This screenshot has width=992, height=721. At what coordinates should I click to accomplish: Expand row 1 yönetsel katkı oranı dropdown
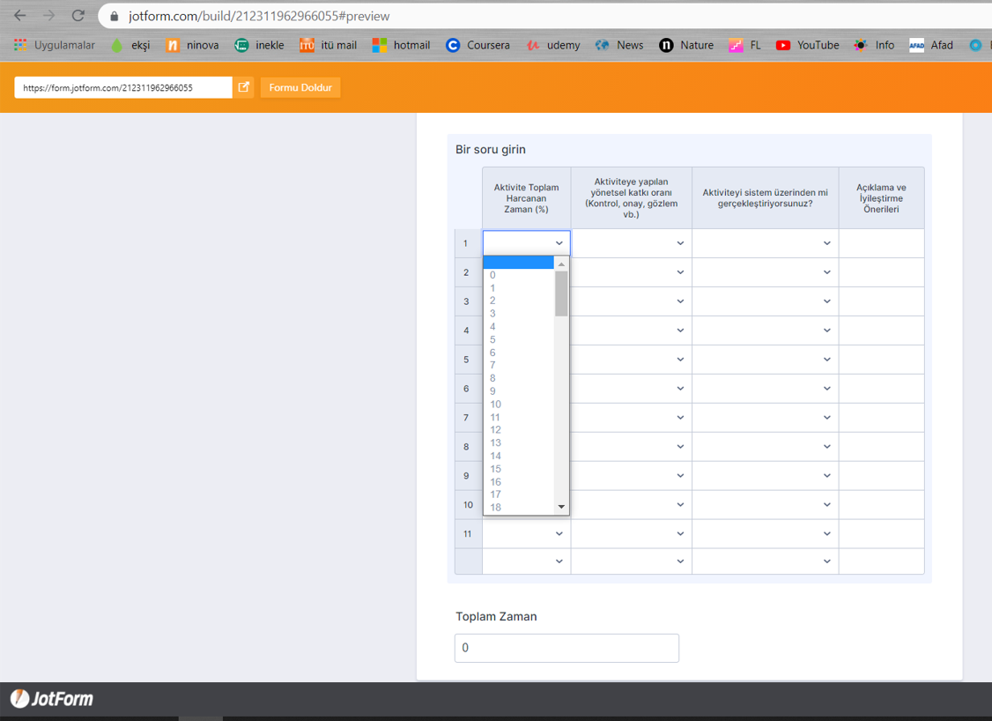point(631,243)
